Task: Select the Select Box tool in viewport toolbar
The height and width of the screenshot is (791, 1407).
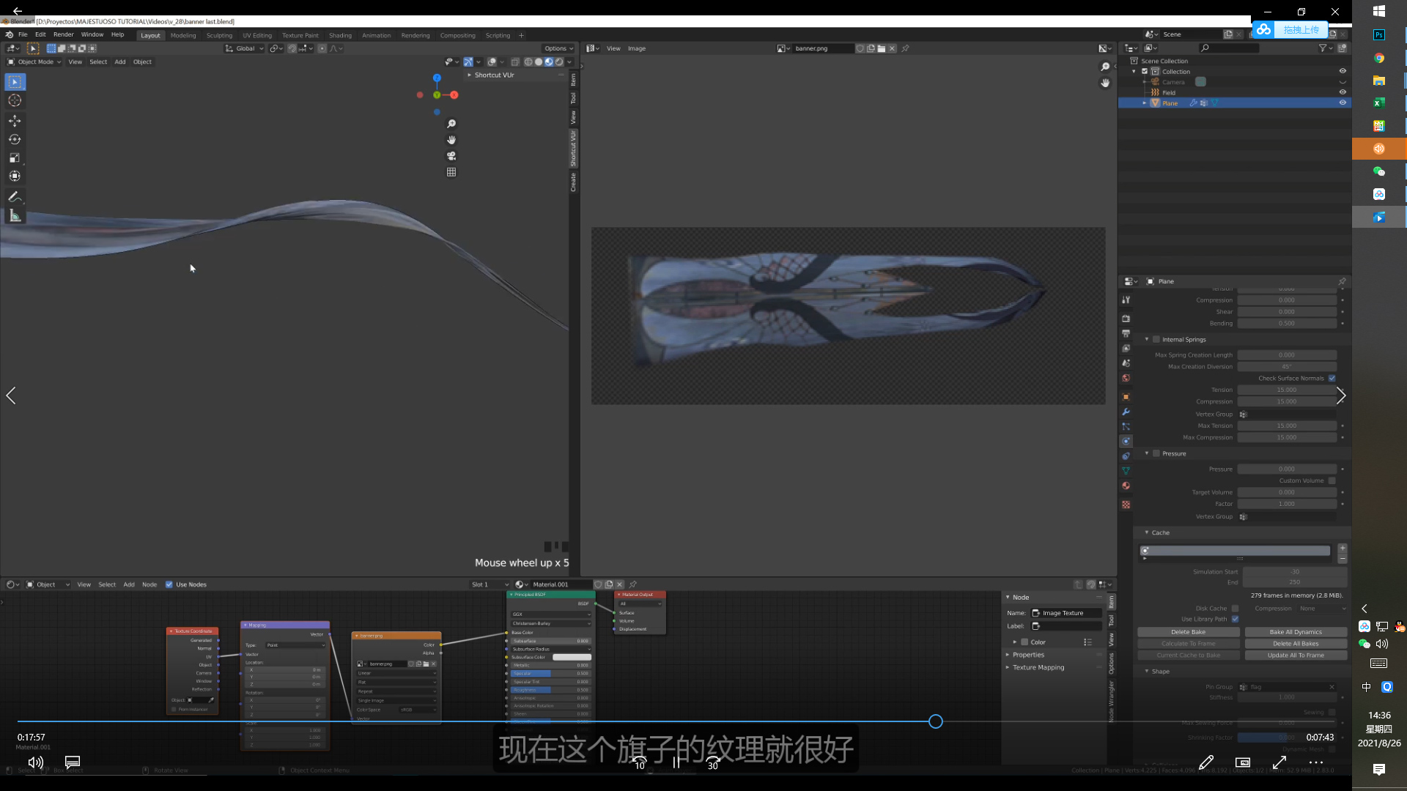Action: tap(15, 82)
